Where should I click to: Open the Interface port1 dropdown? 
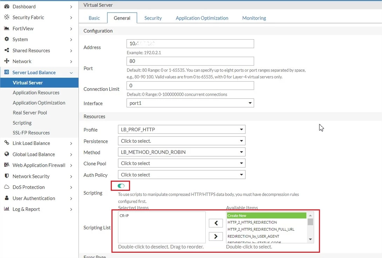point(190,103)
